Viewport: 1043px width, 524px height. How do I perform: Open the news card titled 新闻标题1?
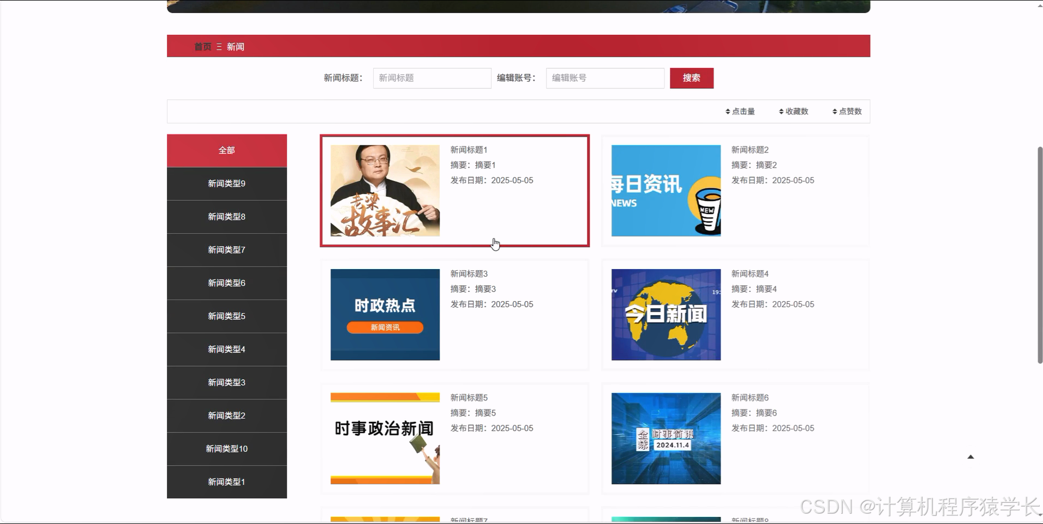pyautogui.click(x=454, y=190)
